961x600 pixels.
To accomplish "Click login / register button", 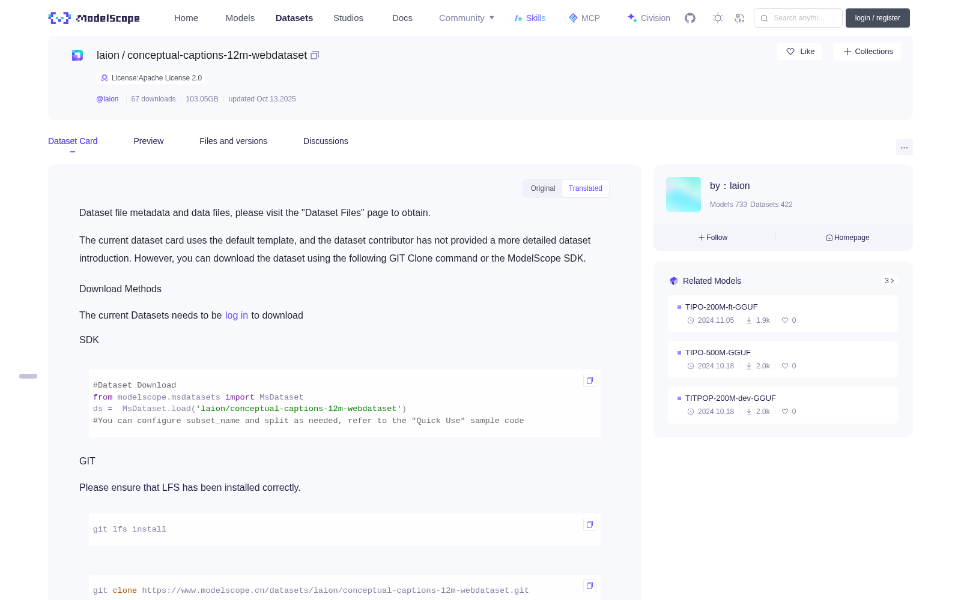I will point(878,18).
